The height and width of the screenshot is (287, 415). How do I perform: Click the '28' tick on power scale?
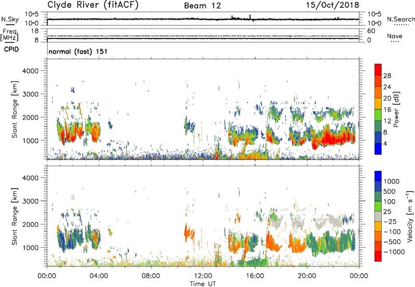(x=387, y=76)
